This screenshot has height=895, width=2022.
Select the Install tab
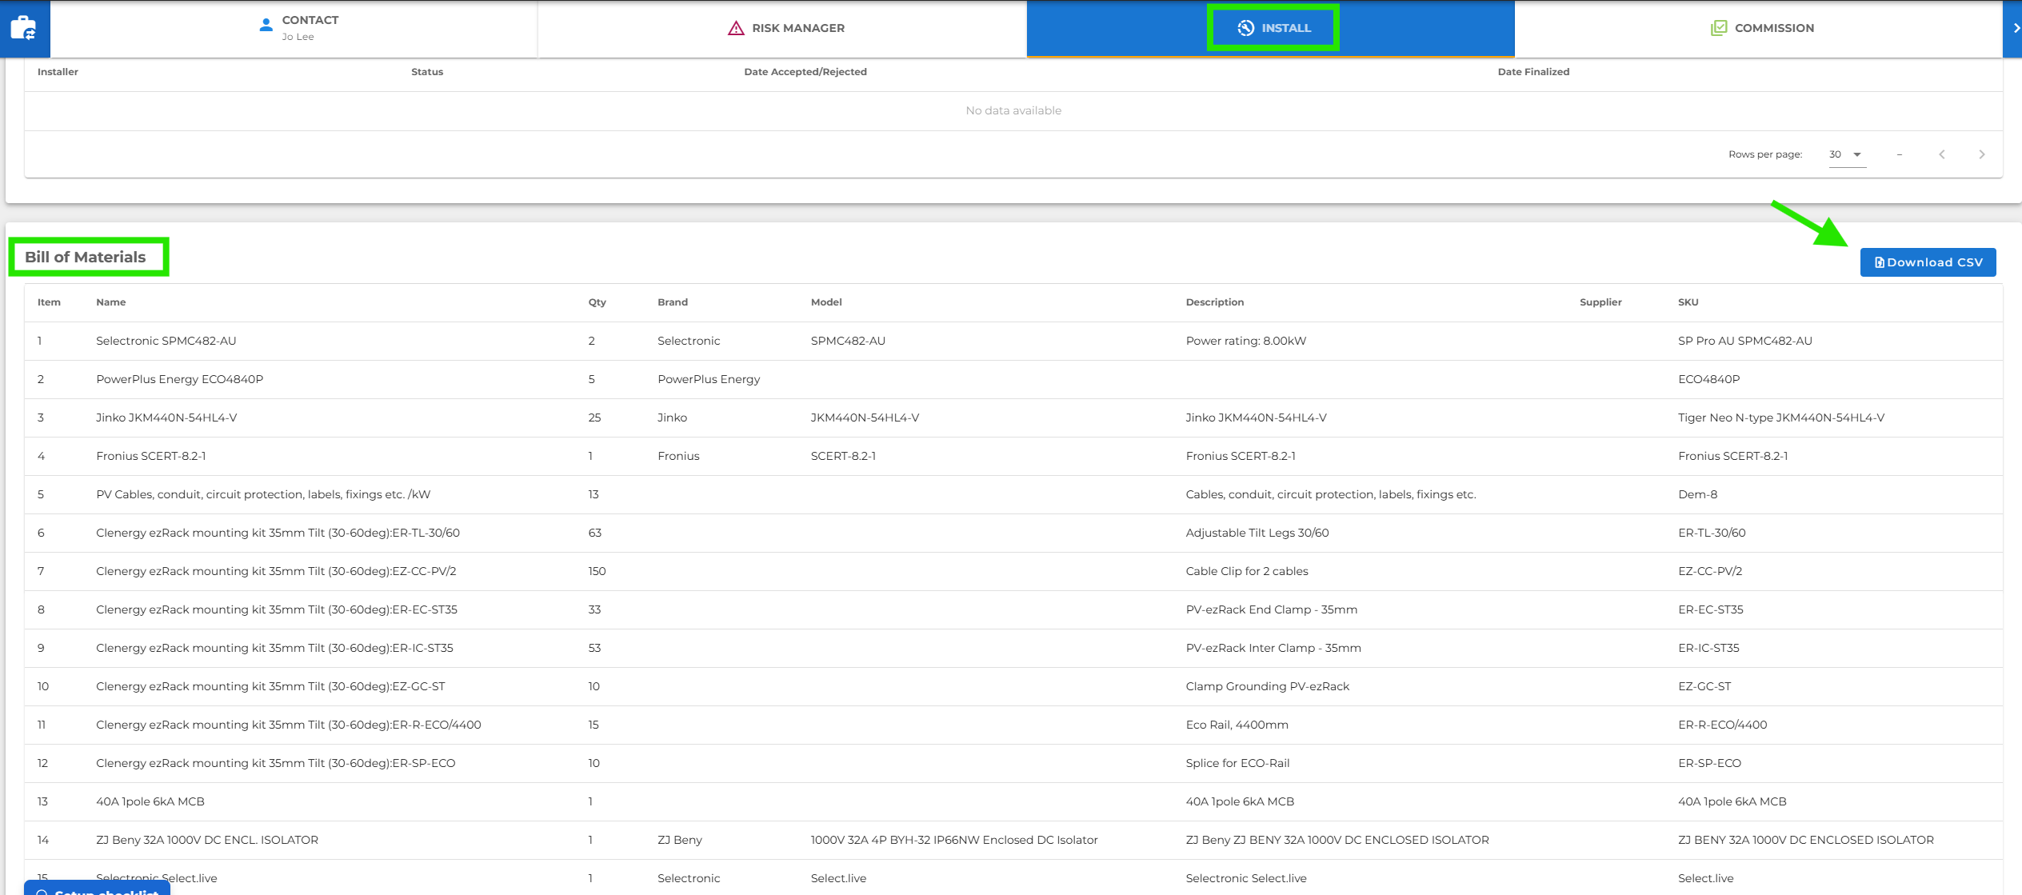coord(1270,29)
